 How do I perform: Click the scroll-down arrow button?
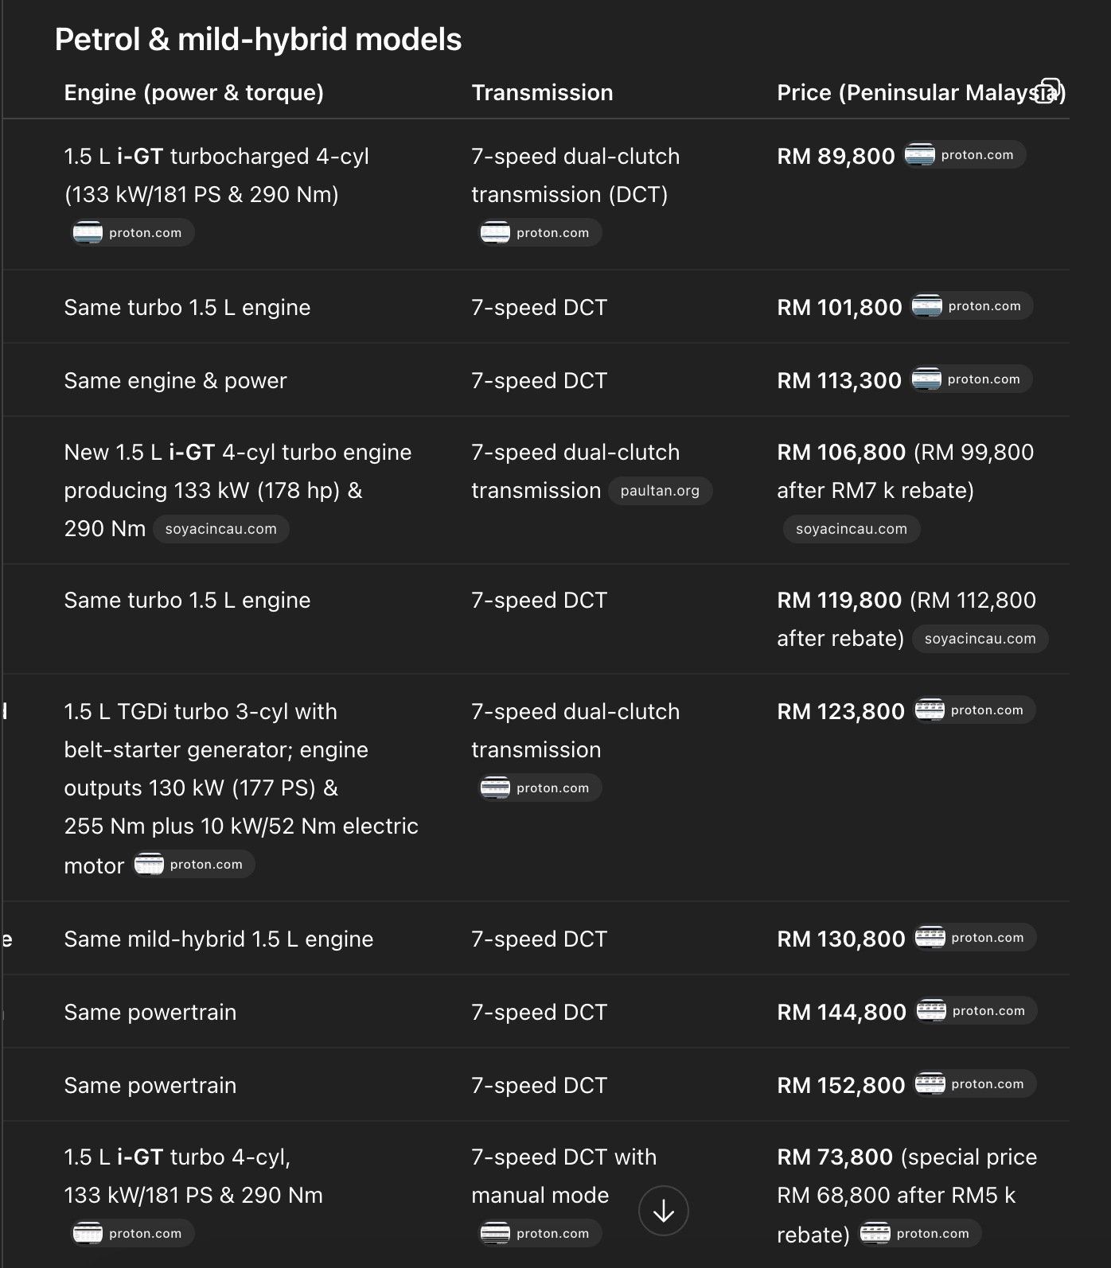(x=663, y=1211)
